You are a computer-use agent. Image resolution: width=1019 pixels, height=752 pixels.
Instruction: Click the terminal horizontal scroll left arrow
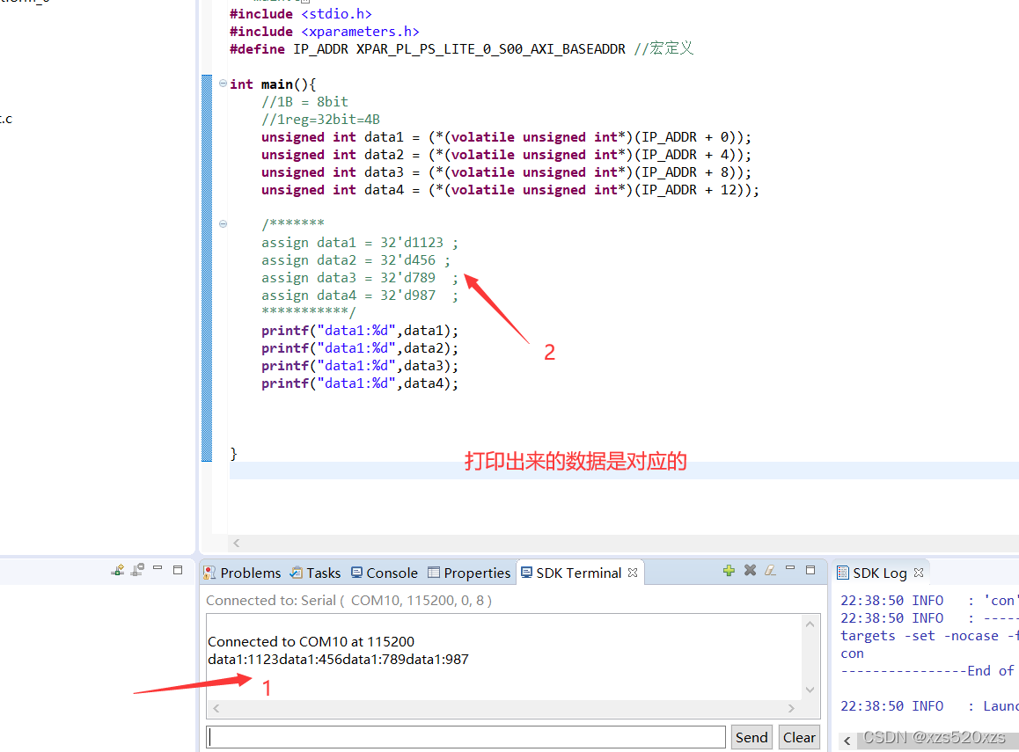click(216, 708)
